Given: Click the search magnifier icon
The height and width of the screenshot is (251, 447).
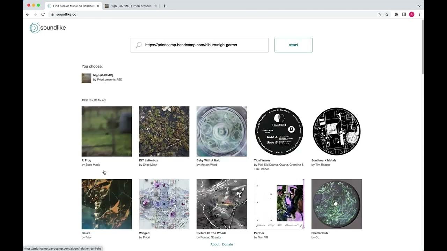Looking at the screenshot, I should [139, 45].
